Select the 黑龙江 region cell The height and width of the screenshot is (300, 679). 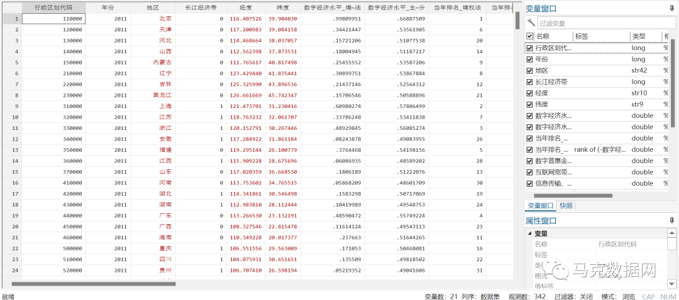coord(153,95)
